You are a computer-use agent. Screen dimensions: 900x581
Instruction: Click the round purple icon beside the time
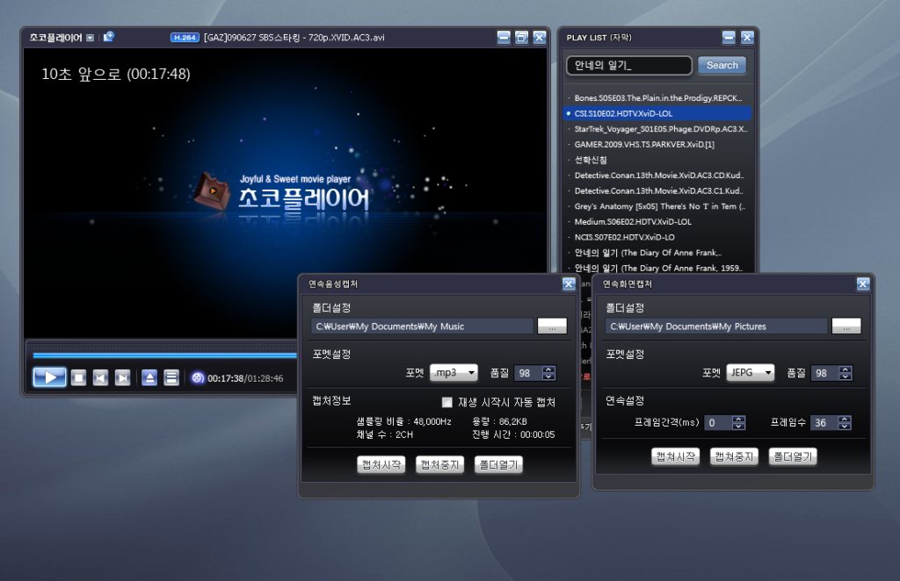coord(198,378)
